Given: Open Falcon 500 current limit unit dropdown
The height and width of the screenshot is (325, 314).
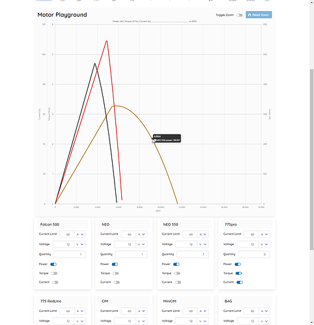Looking at the screenshot, I should (x=80, y=234).
